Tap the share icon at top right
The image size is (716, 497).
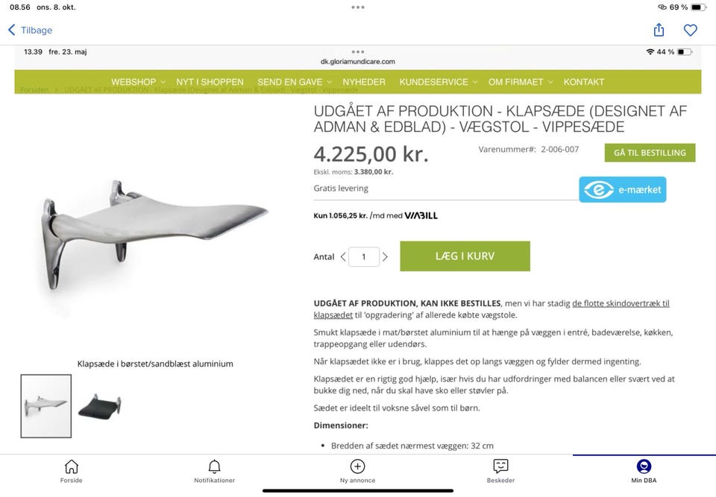[659, 30]
